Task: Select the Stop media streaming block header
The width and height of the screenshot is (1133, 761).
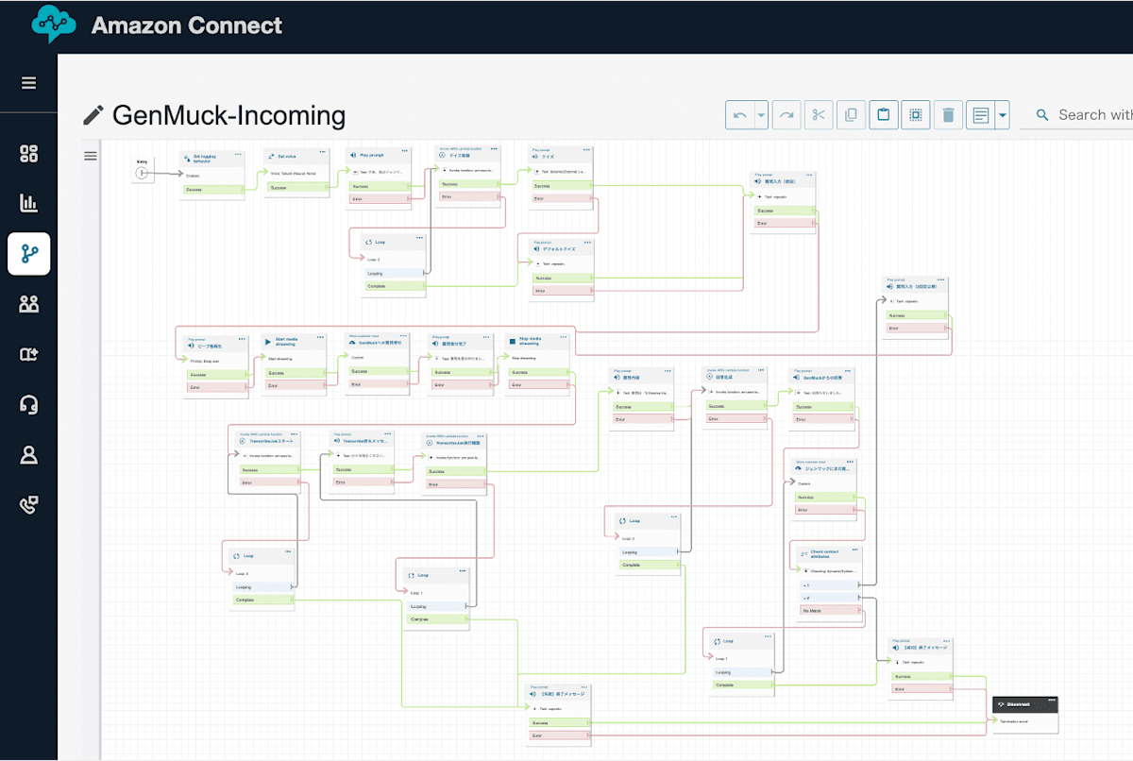Action: 536,343
